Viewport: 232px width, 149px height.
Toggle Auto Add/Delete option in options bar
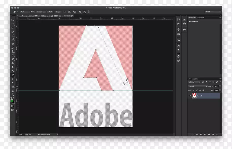[84, 12]
